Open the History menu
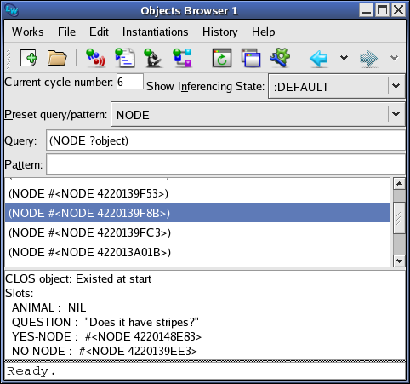This screenshot has height=384, width=410. [x=220, y=32]
